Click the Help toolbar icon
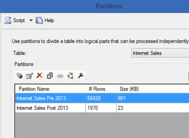This screenshot has width=189, height=138. 39,20
